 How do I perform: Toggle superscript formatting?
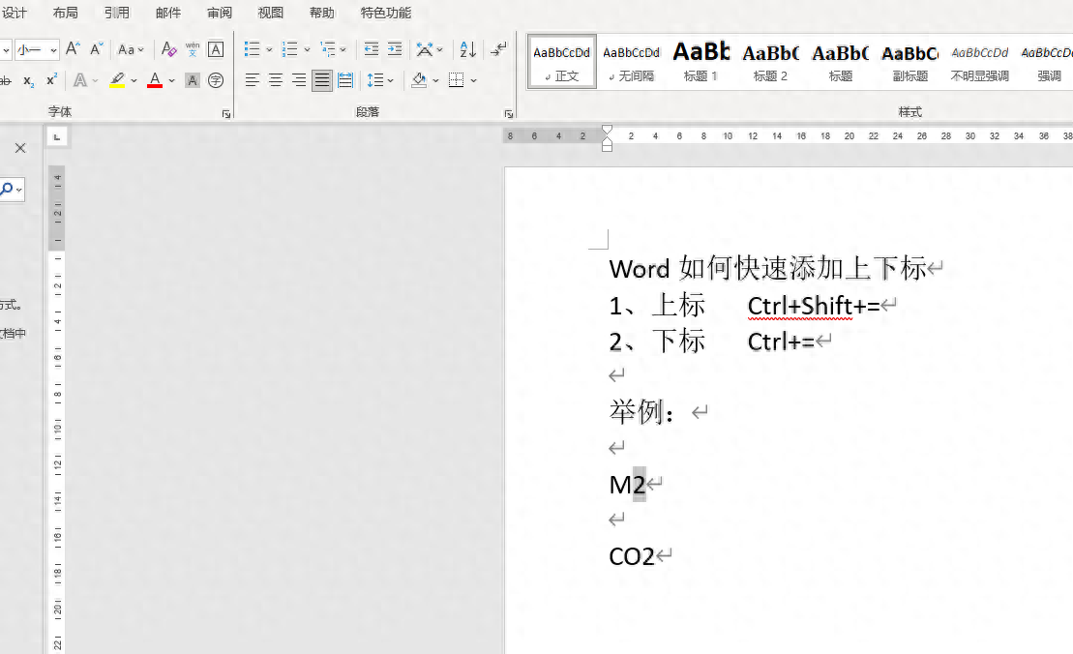52,80
